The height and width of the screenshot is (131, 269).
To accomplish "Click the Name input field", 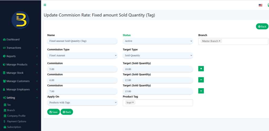I will (82, 41).
